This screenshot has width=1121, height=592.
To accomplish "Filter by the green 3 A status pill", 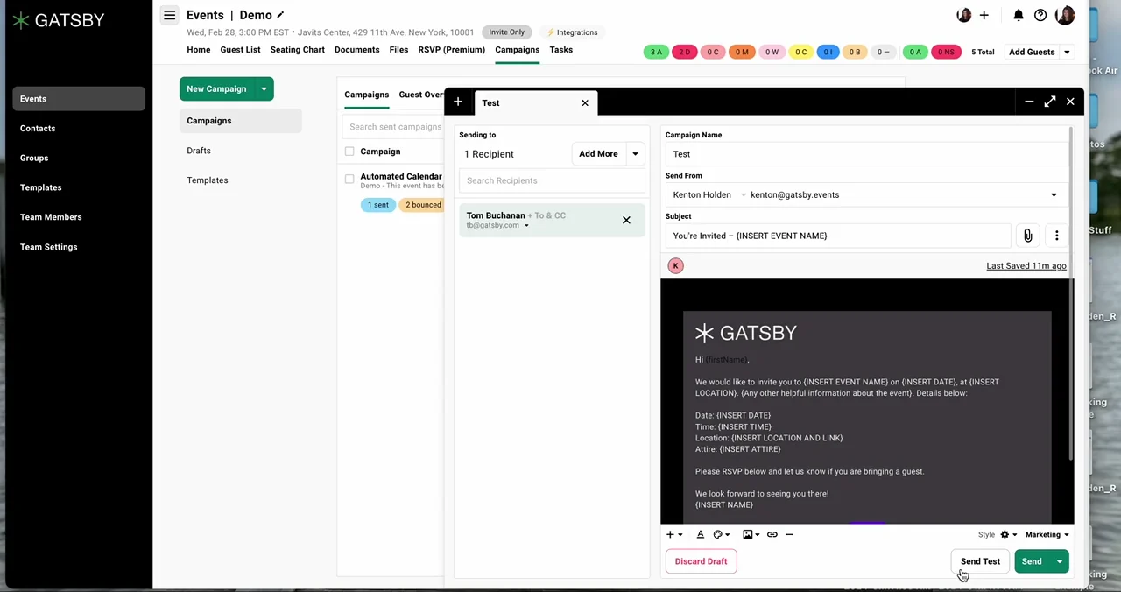I will [x=656, y=53].
